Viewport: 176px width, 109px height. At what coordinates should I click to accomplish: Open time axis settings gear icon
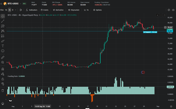[x=171, y=106]
